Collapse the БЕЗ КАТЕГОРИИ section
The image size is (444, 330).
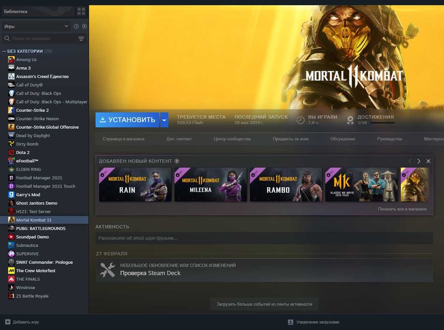4,51
